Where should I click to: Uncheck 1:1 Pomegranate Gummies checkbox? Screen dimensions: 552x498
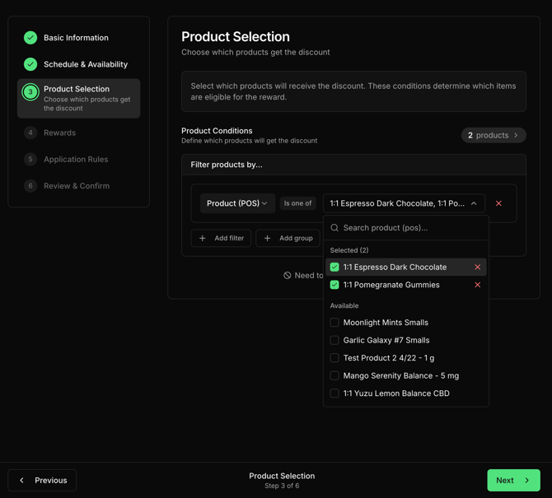point(334,285)
